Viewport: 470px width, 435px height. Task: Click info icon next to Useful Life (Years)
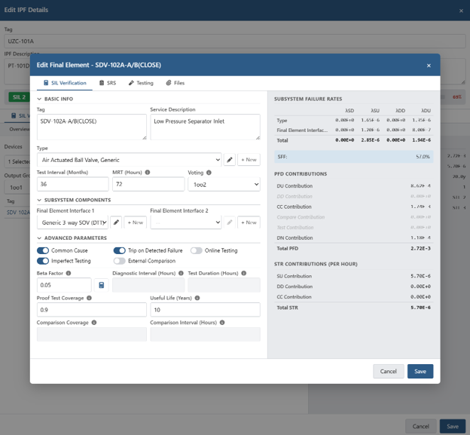coord(197,298)
